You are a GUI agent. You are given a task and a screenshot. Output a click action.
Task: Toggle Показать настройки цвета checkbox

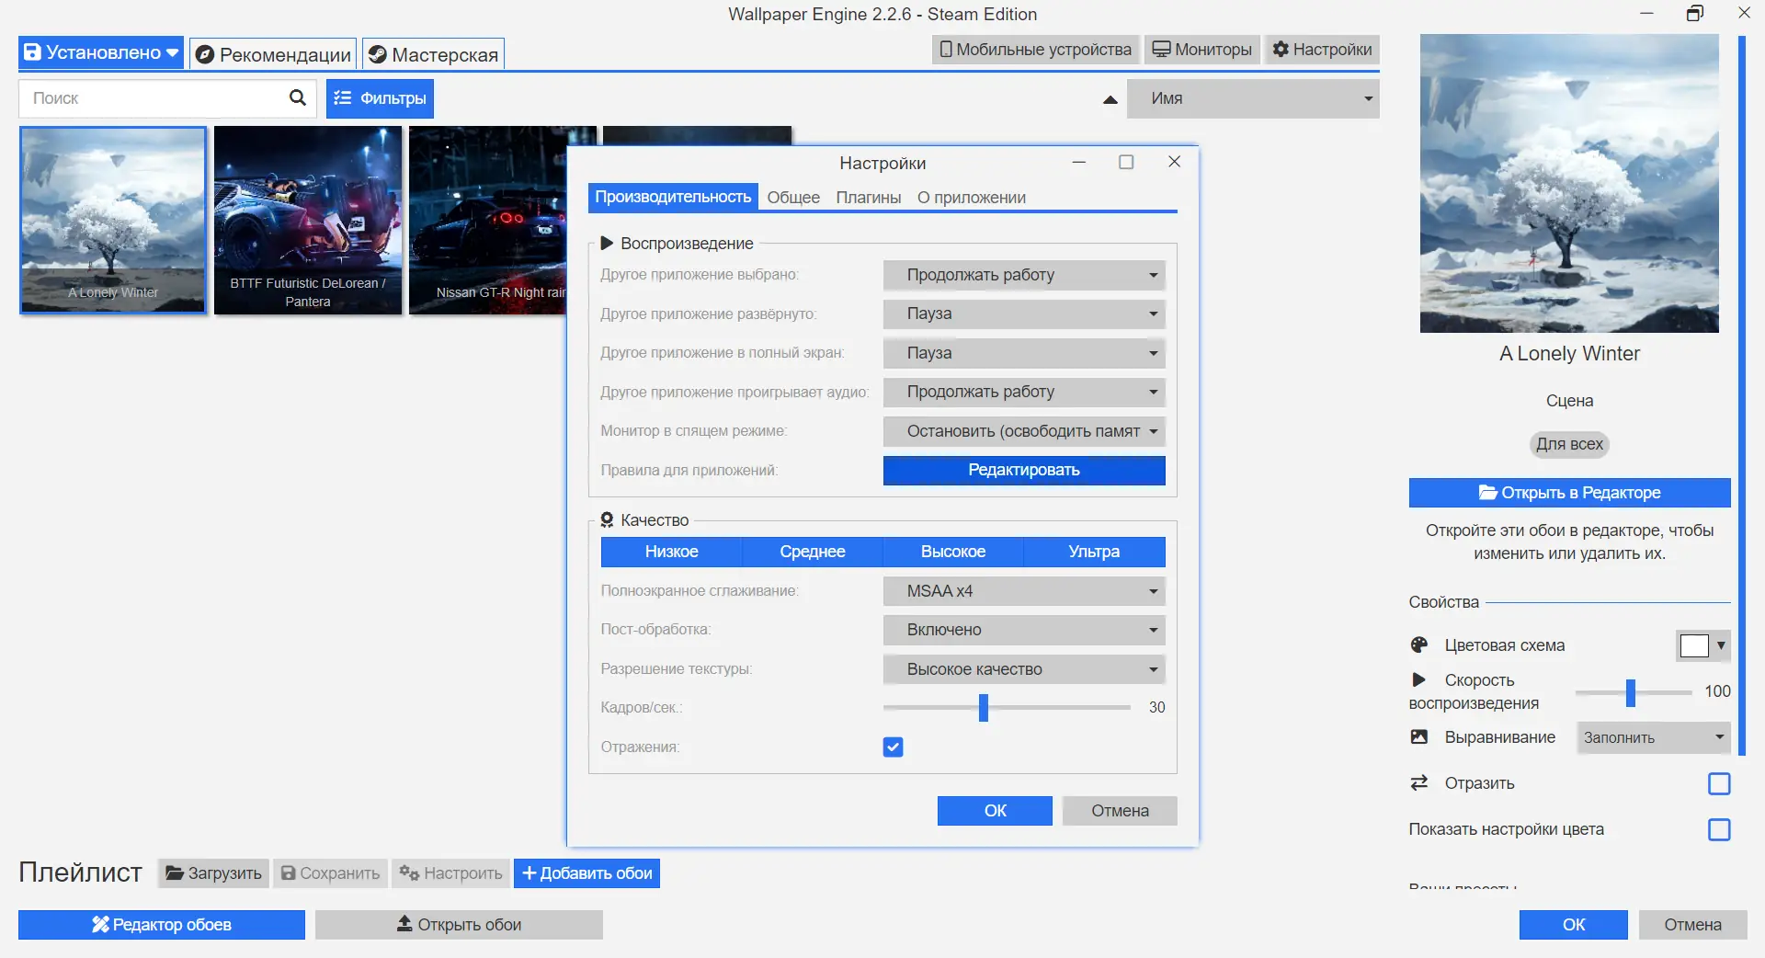point(1719,829)
